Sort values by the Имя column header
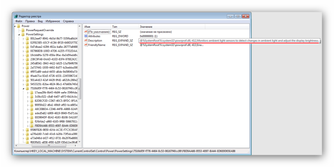334x167 pixels. point(97,27)
